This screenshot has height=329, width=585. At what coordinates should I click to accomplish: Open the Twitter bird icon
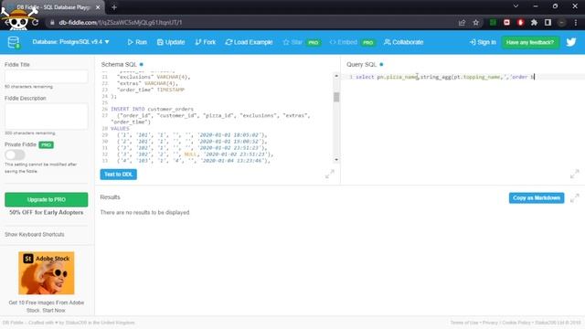pos(570,42)
